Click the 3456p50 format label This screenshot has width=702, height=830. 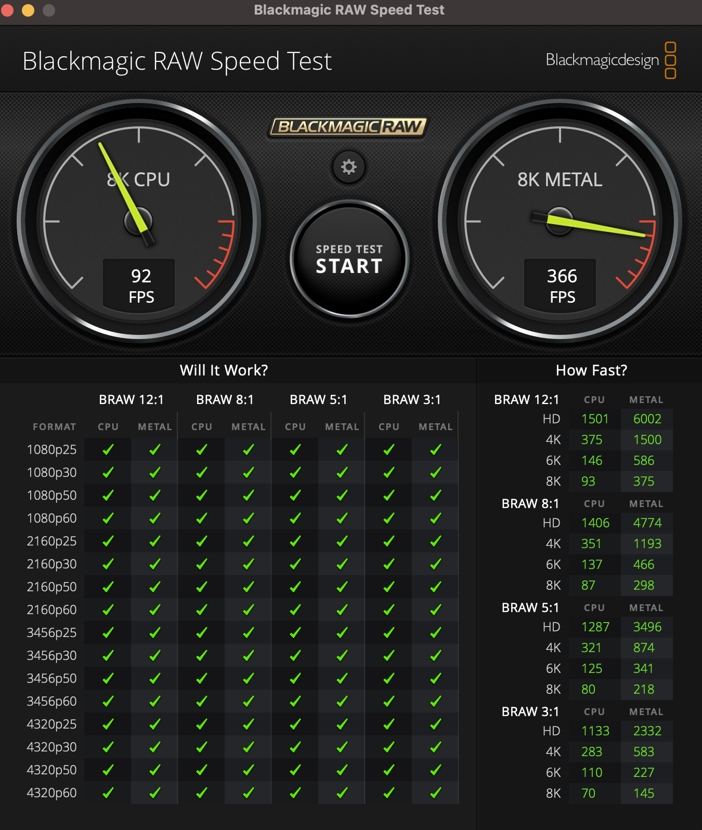click(51, 679)
